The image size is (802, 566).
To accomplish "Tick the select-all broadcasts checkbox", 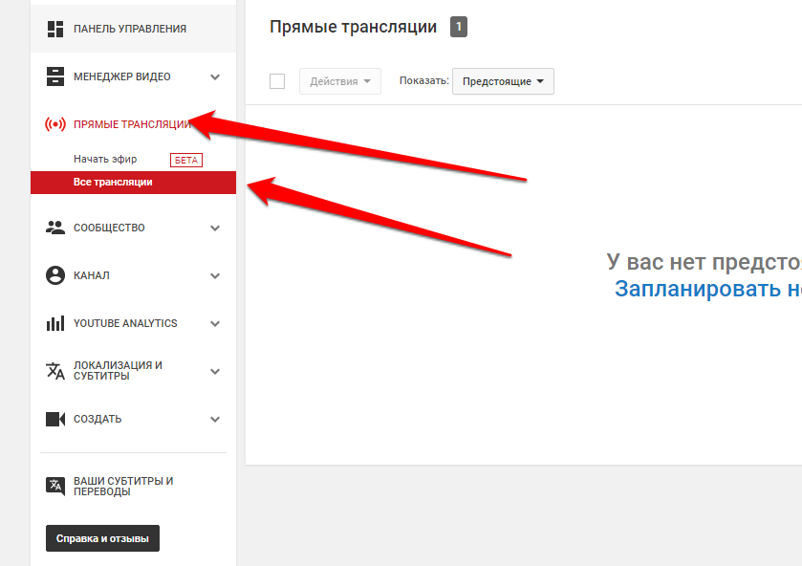I will (x=277, y=81).
